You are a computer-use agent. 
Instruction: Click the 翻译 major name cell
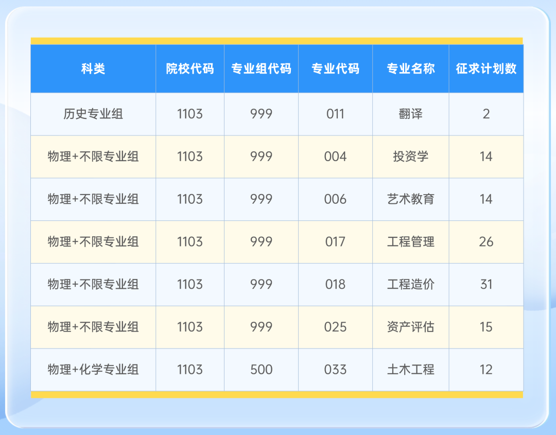pos(410,114)
